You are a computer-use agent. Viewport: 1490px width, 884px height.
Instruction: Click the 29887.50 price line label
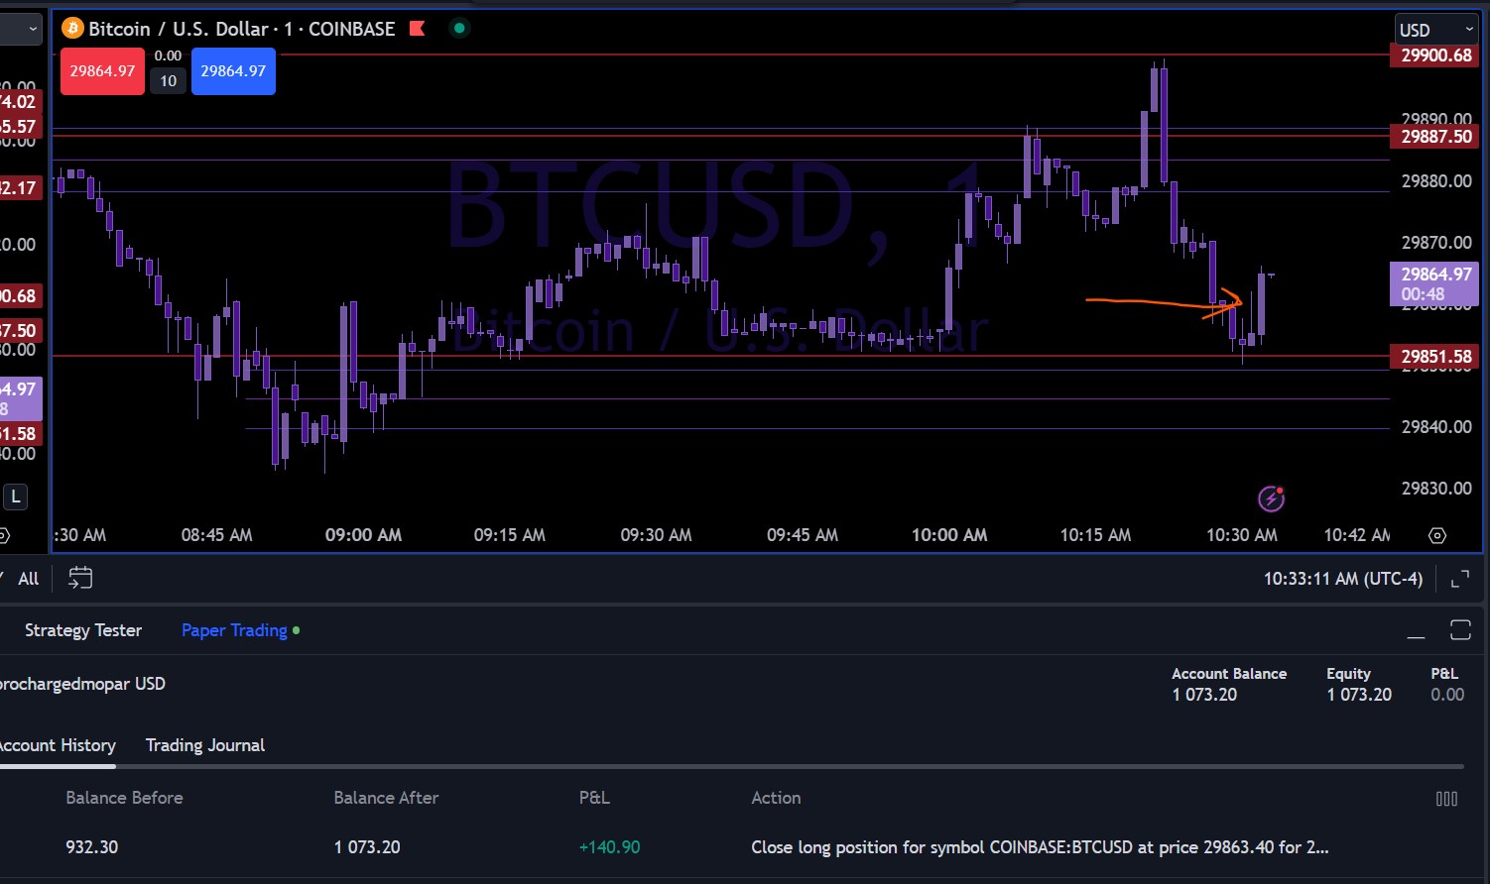pos(1436,137)
